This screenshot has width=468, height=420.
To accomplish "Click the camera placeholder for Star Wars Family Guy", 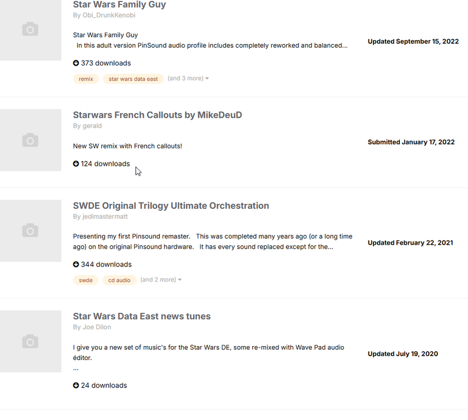I will pyautogui.click(x=30, y=30).
